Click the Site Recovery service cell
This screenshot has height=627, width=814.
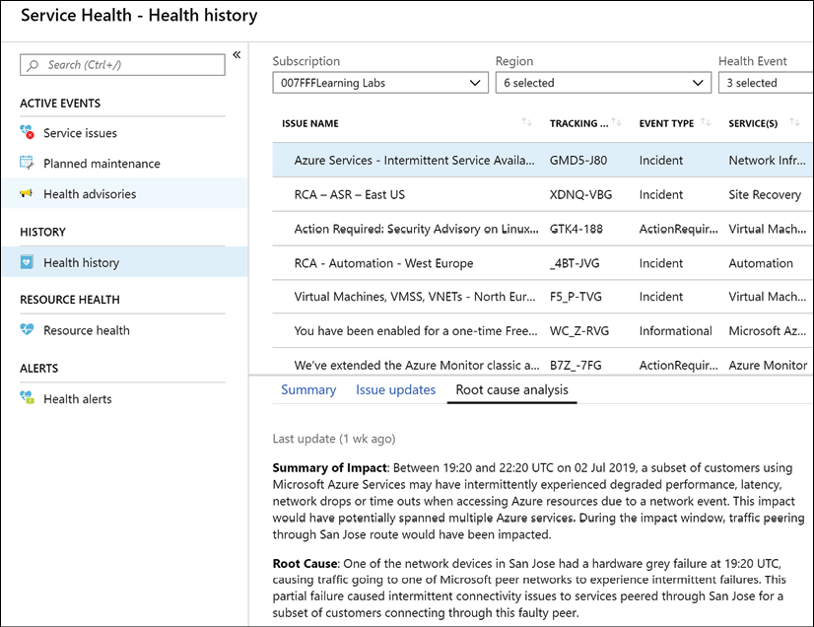point(765,194)
